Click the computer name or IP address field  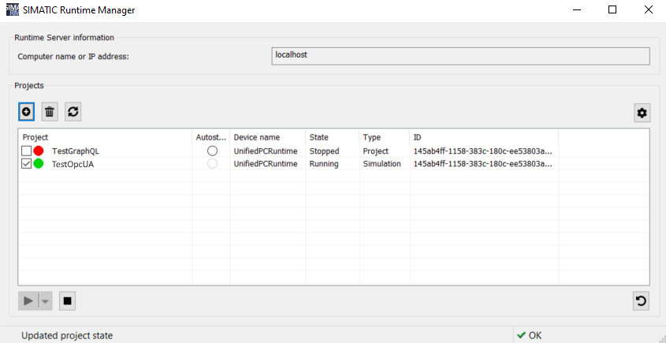460,55
